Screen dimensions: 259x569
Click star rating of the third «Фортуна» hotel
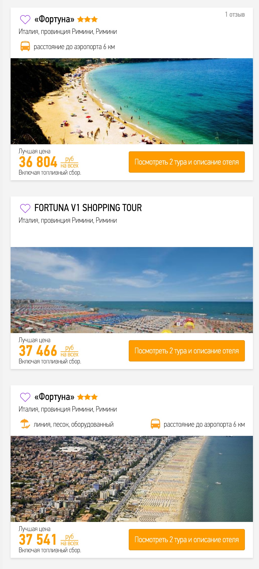(x=87, y=397)
